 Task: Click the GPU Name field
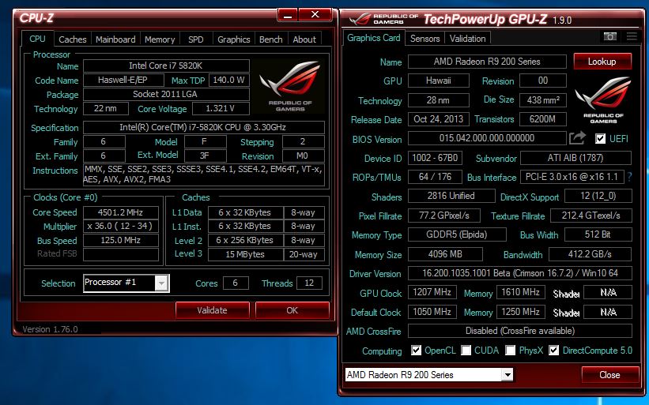tap(487, 62)
